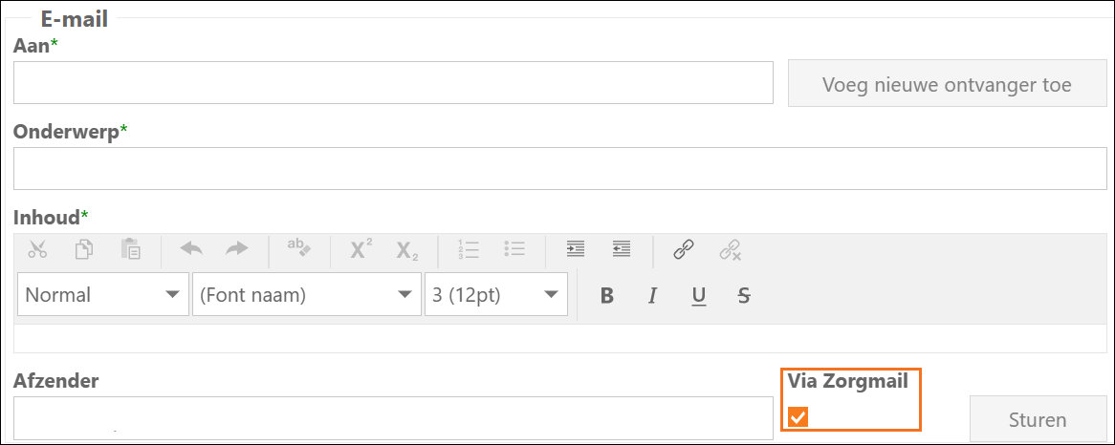Click the Copy icon in toolbar

coord(84,250)
